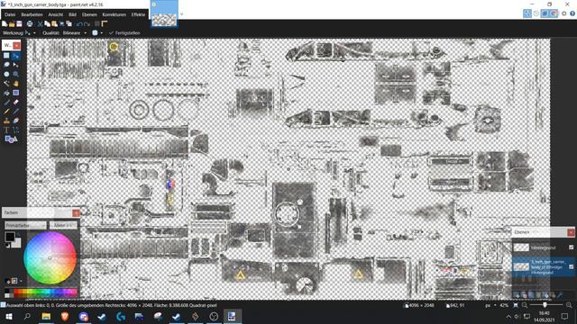The width and height of the screenshot is (577, 324).
Task: Toggle Hintergrund layer visibility checkbox
Action: 571,247
